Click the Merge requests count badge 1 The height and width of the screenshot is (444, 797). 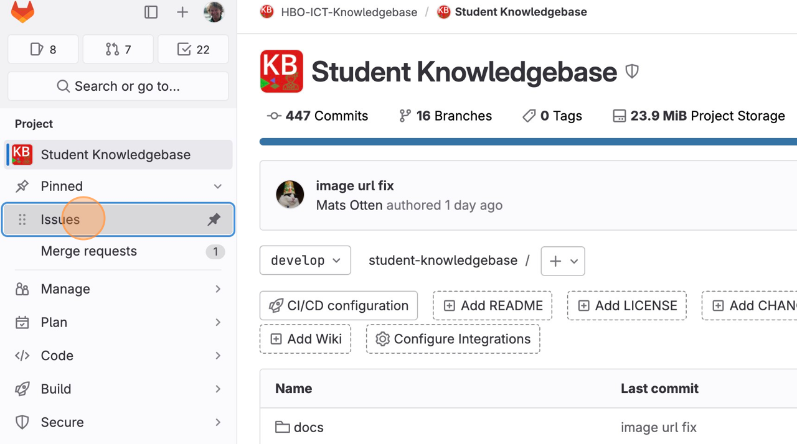(x=215, y=252)
